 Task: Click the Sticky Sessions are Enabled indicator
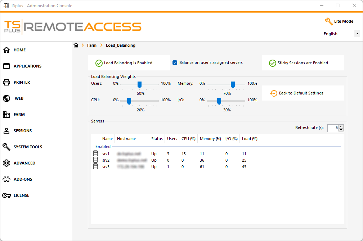tap(303, 62)
